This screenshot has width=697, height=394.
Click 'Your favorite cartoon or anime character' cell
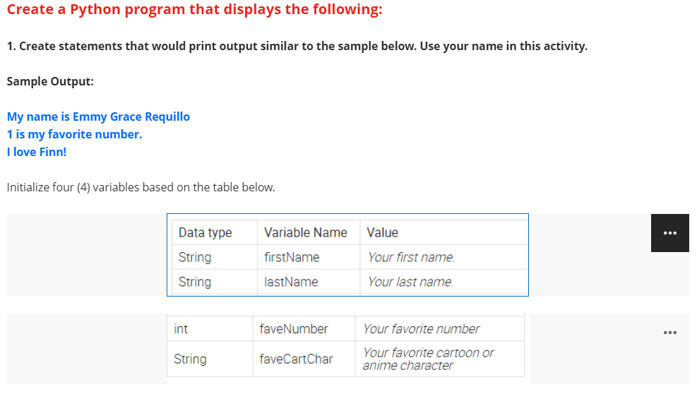click(x=440, y=359)
